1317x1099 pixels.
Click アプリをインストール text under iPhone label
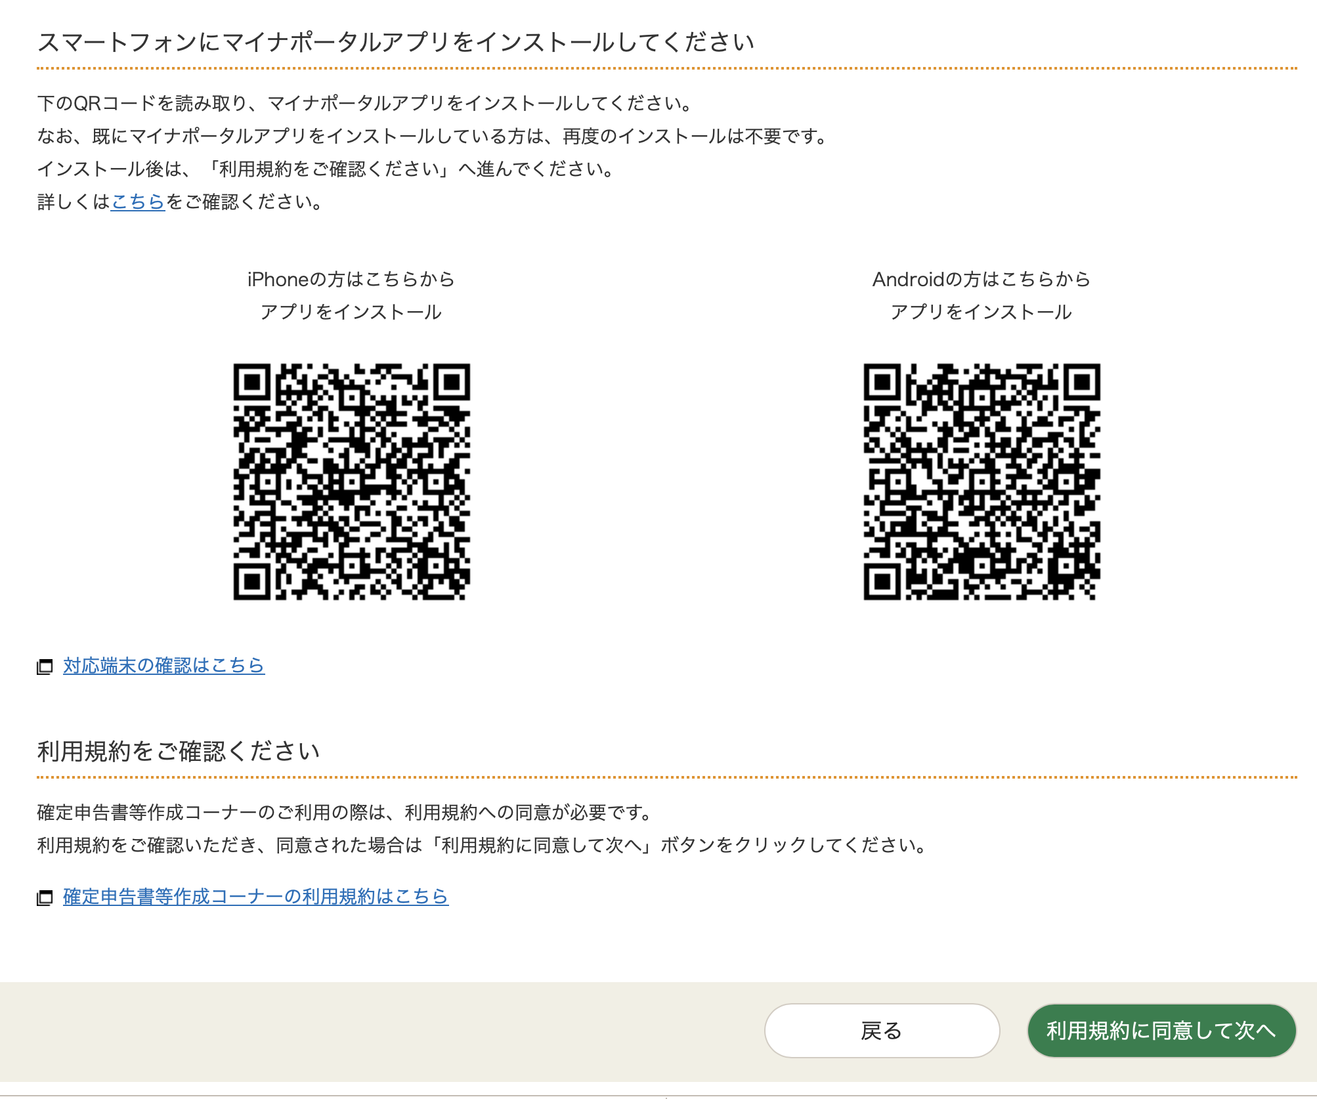click(x=351, y=312)
